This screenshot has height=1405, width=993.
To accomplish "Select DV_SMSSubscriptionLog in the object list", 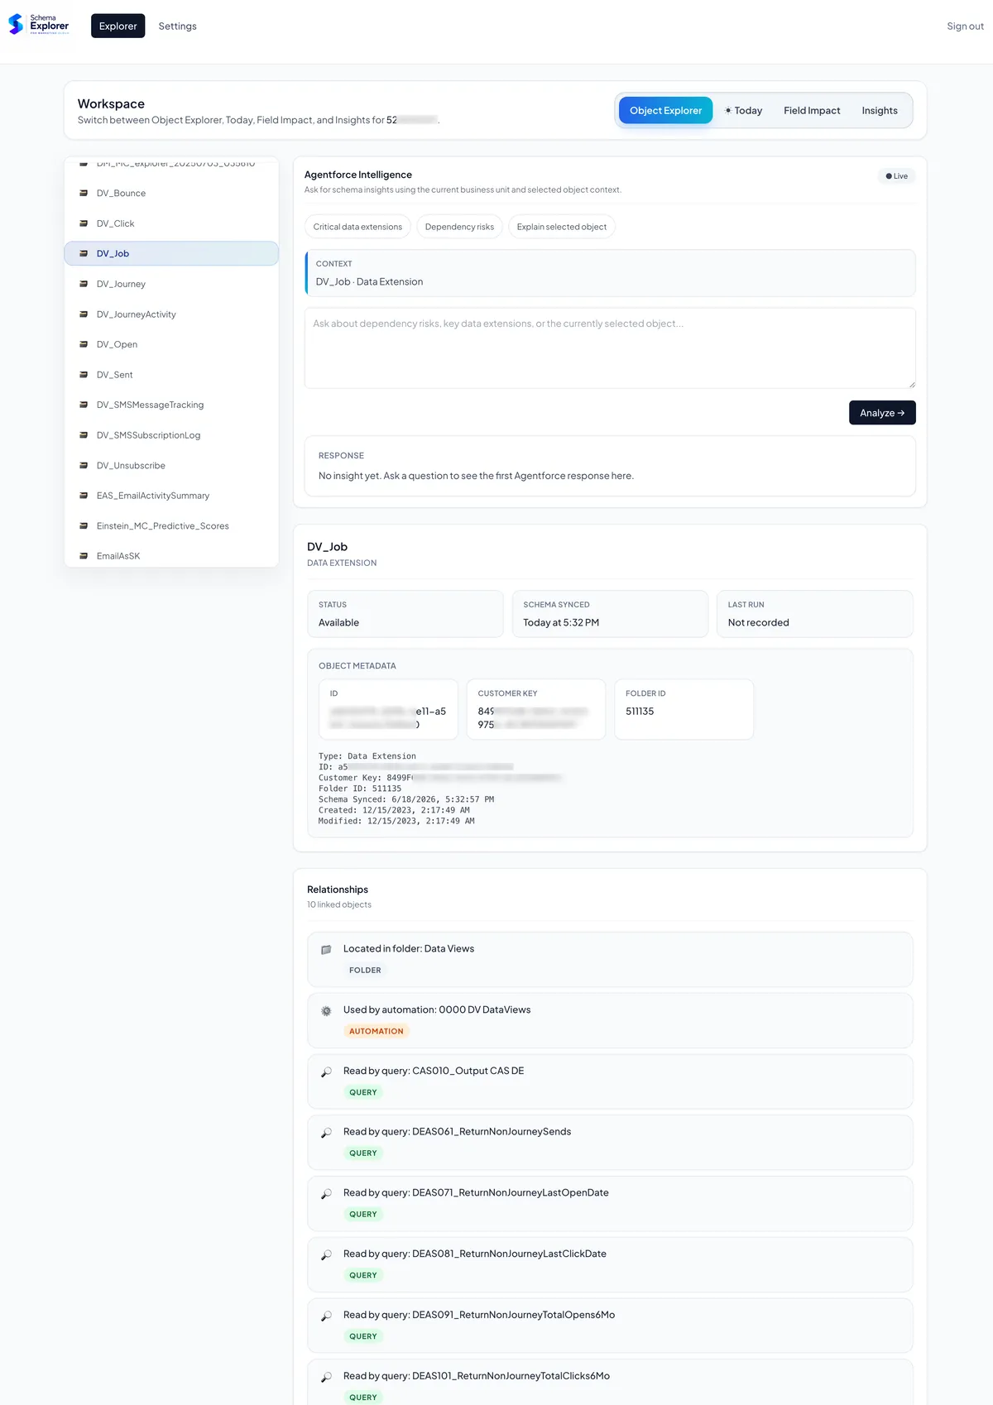I will [171, 435].
